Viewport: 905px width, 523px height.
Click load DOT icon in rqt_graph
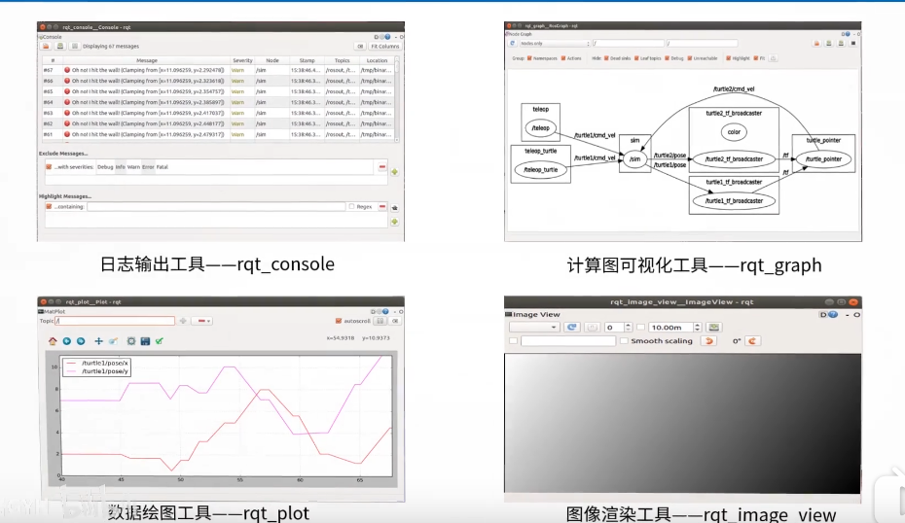tap(816, 43)
